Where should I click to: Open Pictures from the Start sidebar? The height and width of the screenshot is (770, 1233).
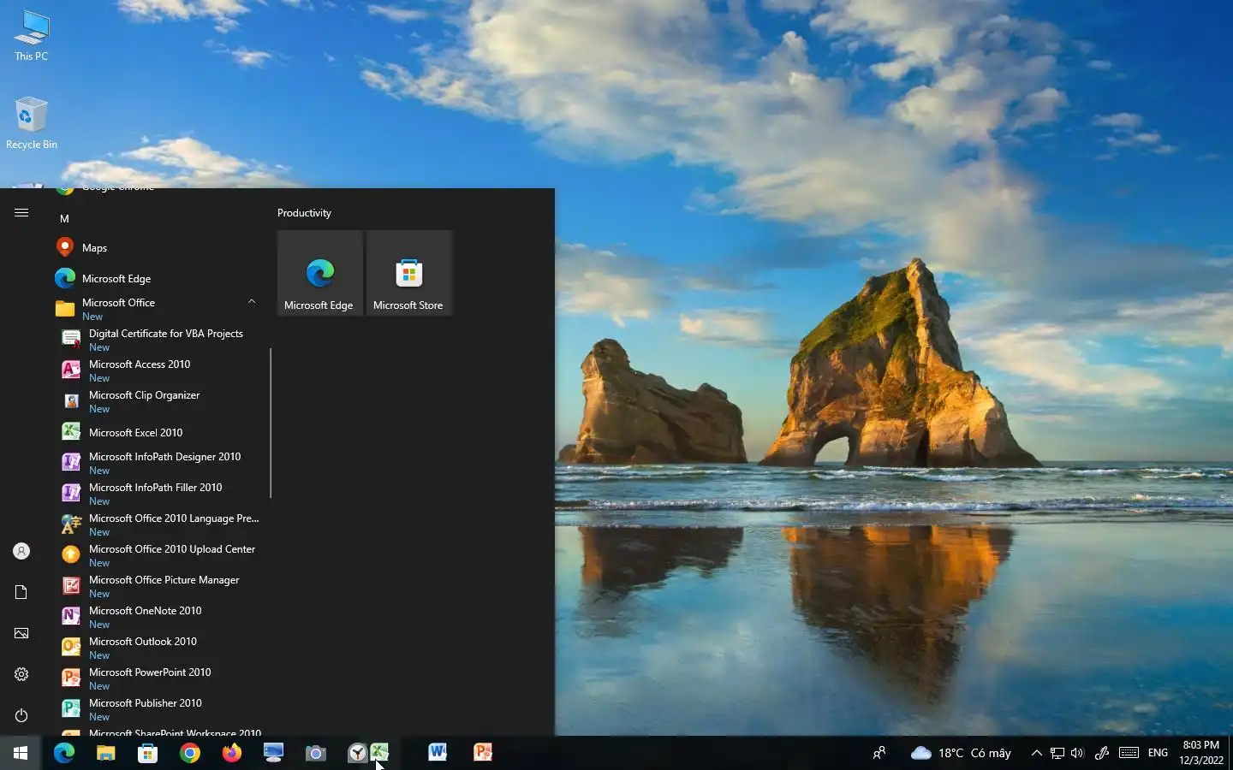[21, 633]
